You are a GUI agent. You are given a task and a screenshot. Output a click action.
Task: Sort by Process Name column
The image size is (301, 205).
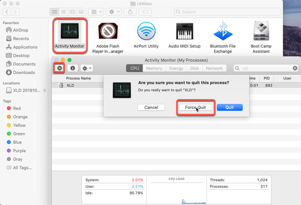78,78
